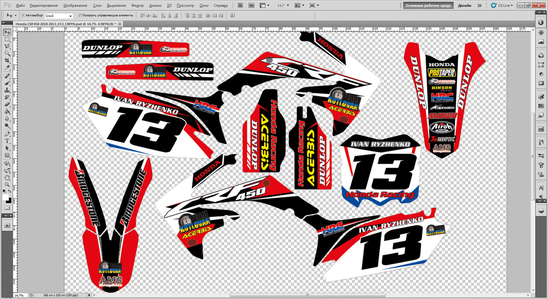Open the Файл menu

pyautogui.click(x=20, y=6)
